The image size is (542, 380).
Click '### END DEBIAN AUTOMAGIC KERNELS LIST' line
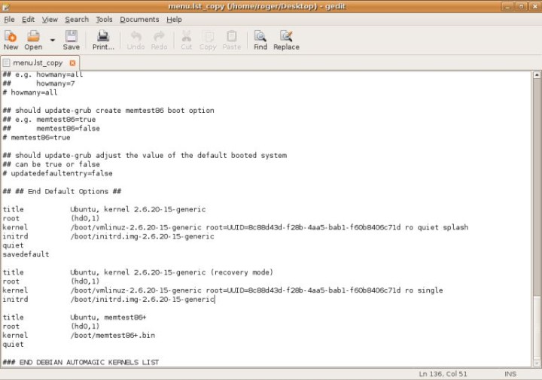tap(81, 362)
